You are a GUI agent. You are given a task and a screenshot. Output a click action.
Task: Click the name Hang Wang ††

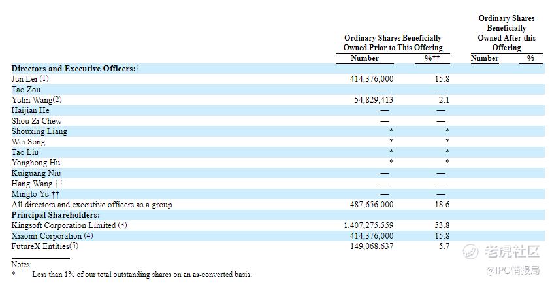37,184
